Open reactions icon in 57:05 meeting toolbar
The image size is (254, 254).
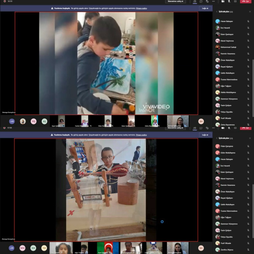(x=207, y=128)
